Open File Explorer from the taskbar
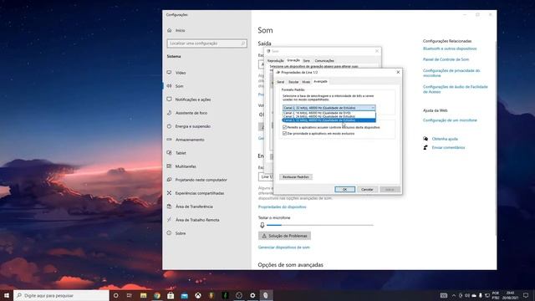Screen dimensions: 535x301 pos(143,295)
